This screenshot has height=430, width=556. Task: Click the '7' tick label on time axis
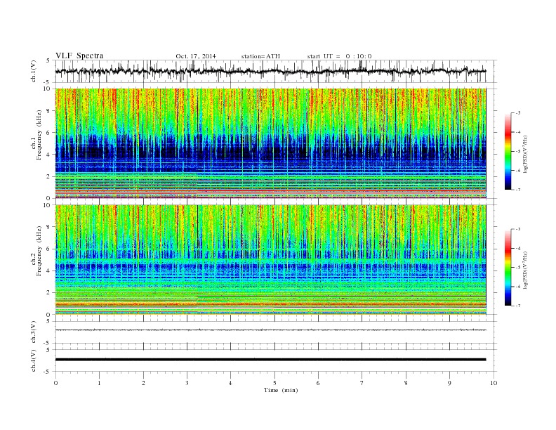(362, 383)
